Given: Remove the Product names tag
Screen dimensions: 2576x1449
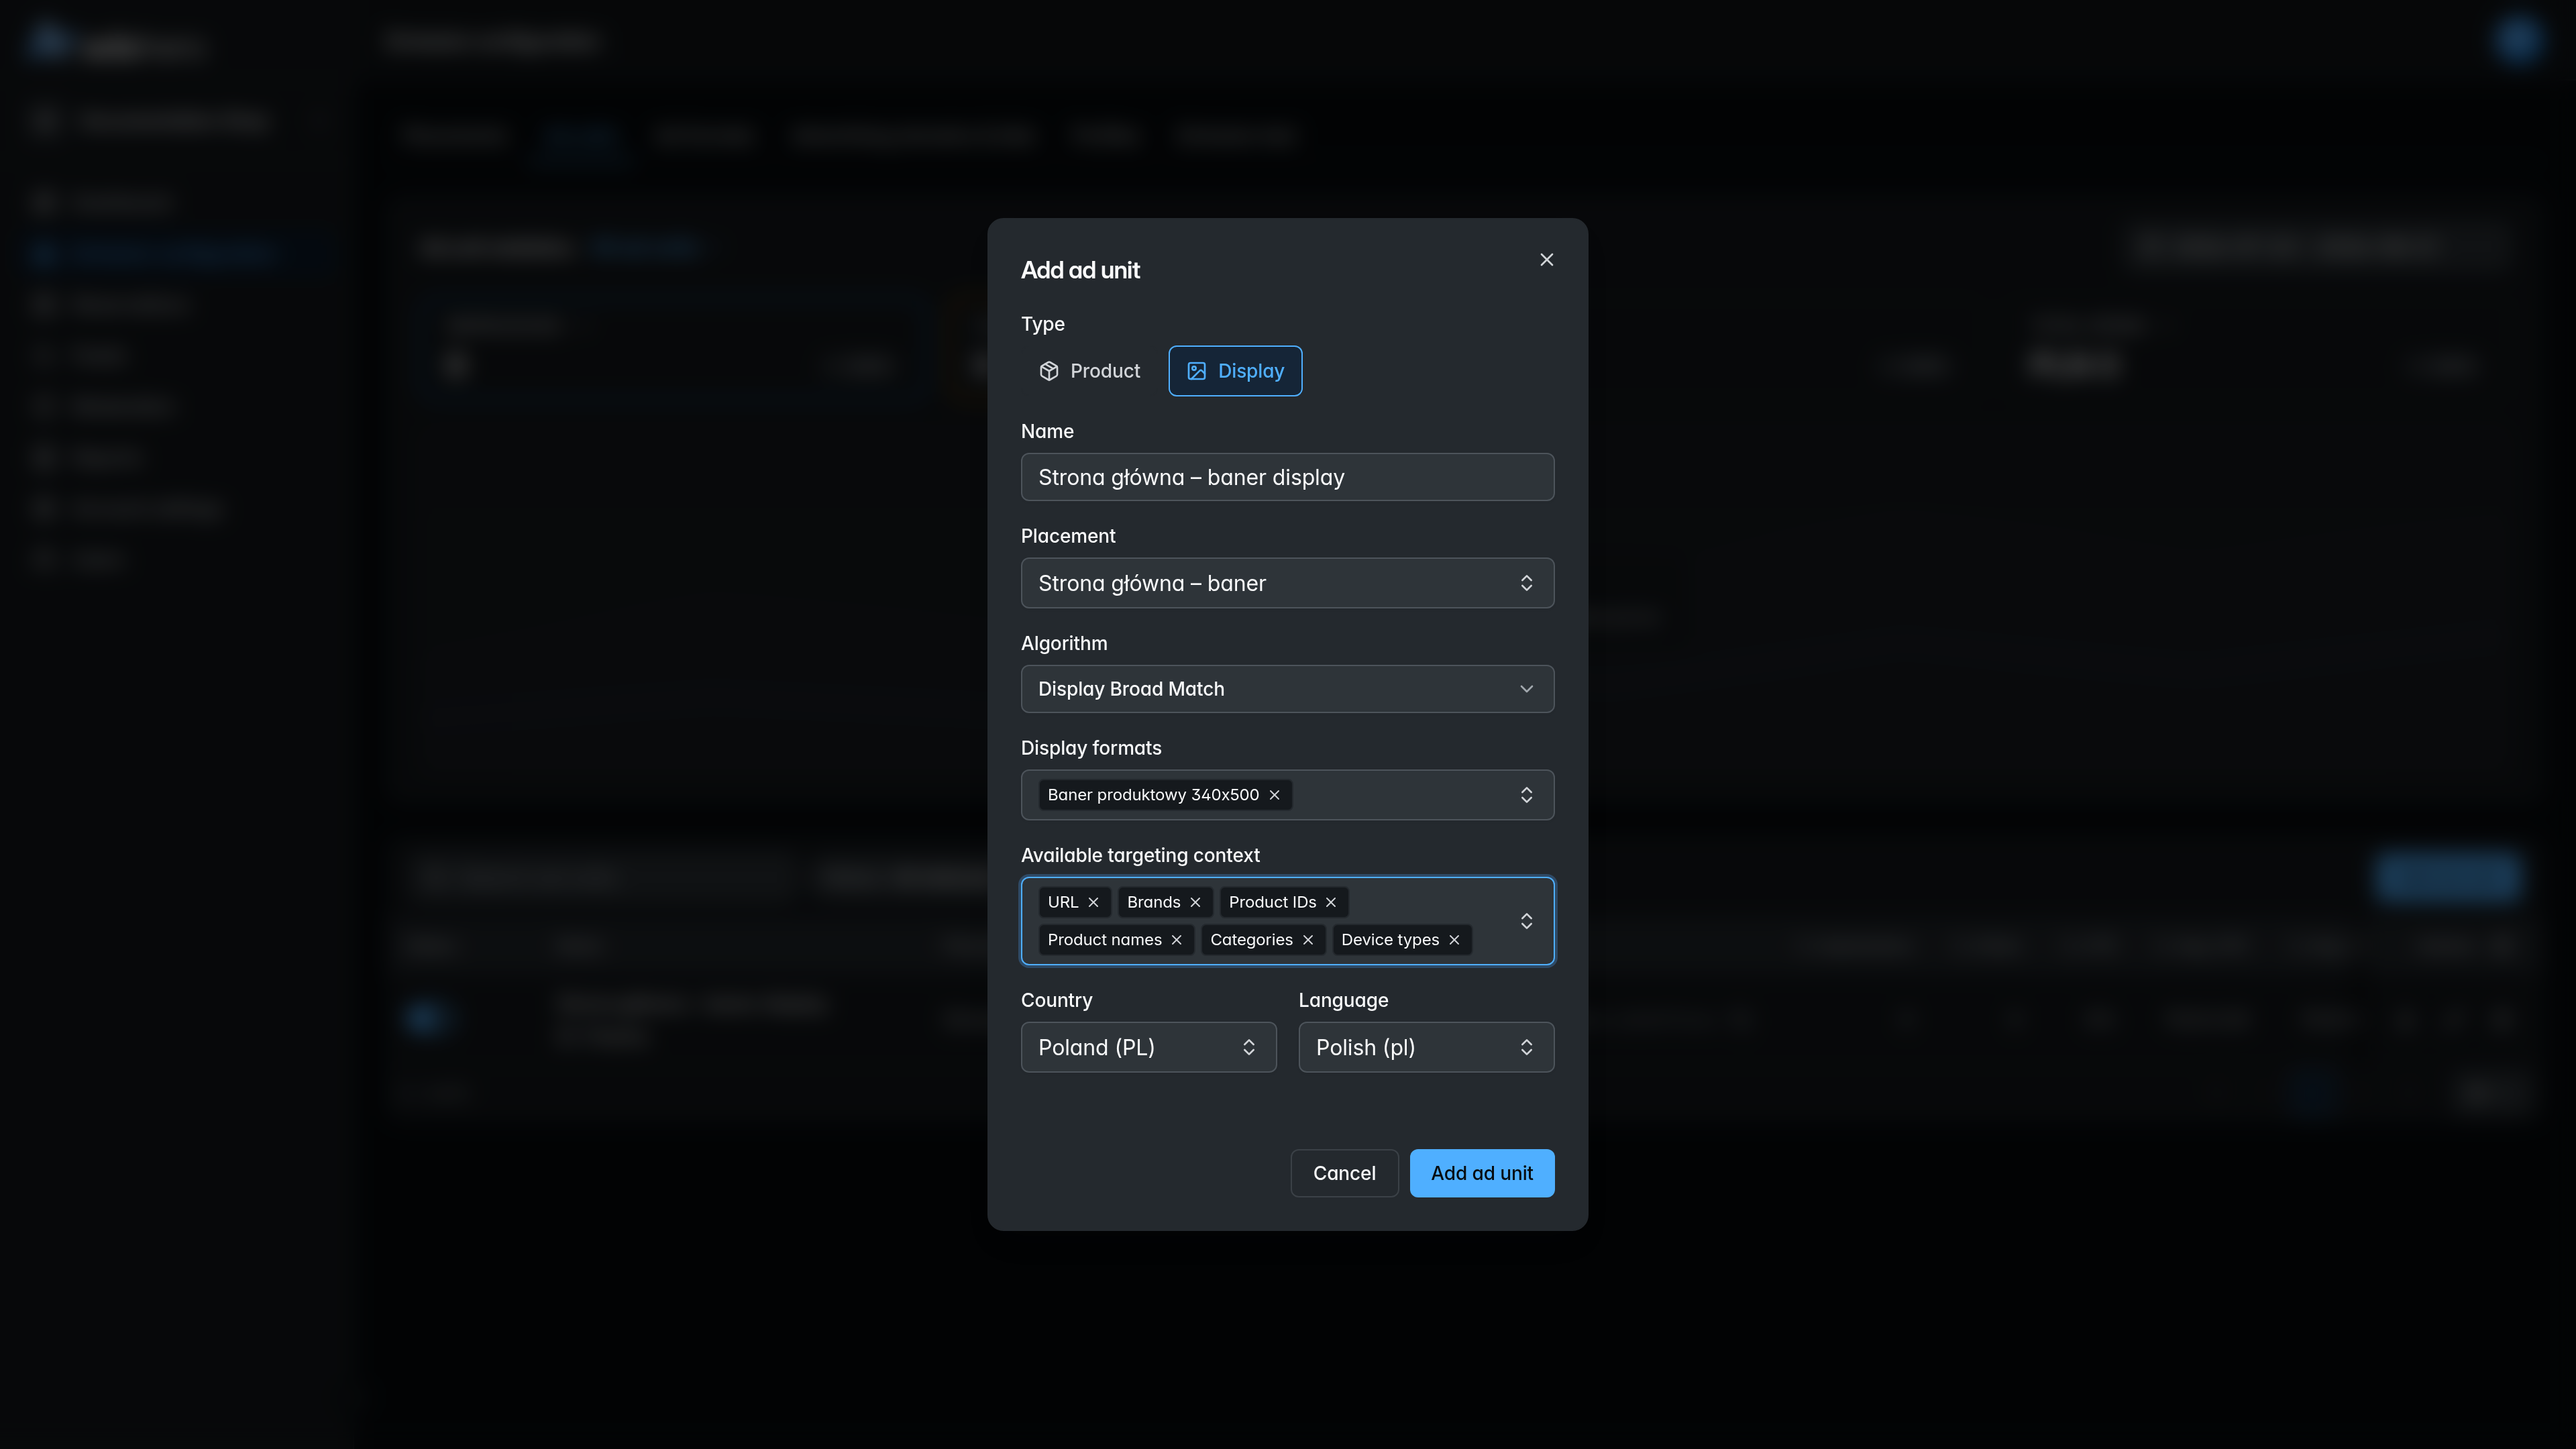Looking at the screenshot, I should coord(1177,940).
